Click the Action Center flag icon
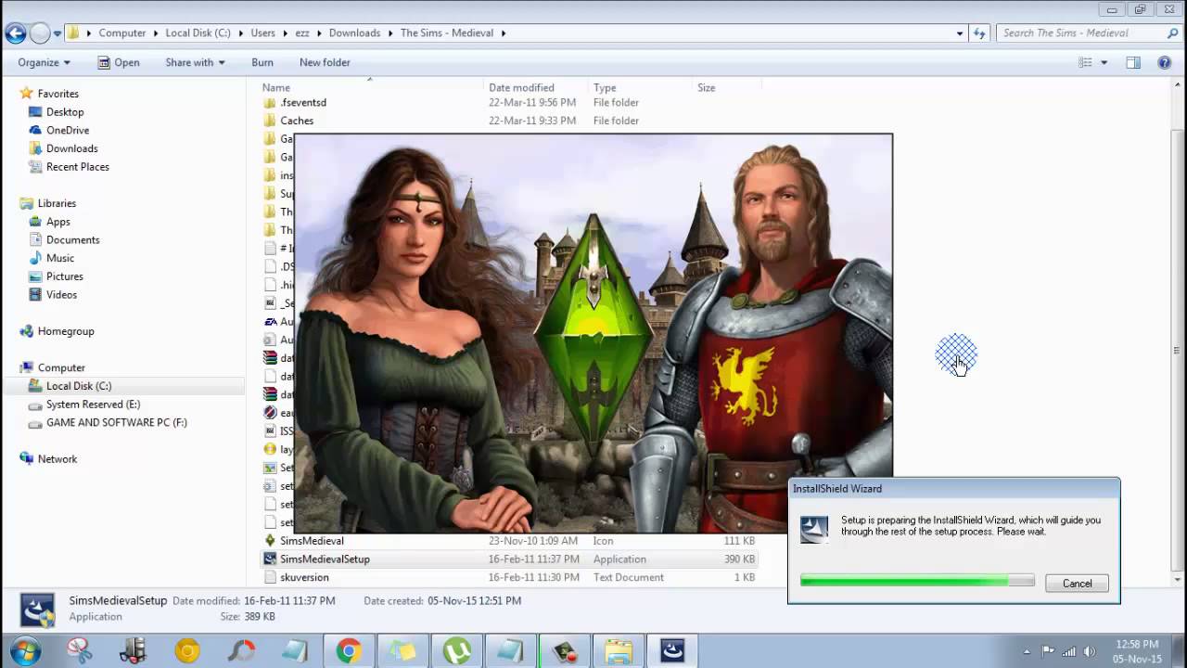This screenshot has width=1187, height=668. (1048, 651)
